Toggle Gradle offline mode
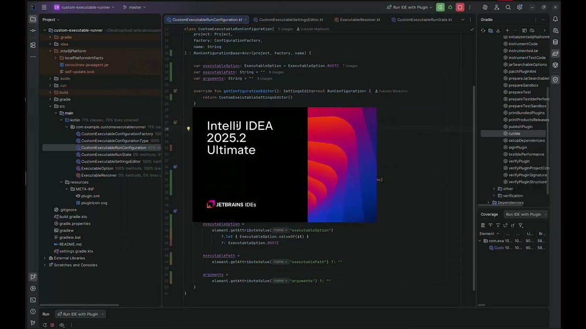 click(x=532, y=31)
